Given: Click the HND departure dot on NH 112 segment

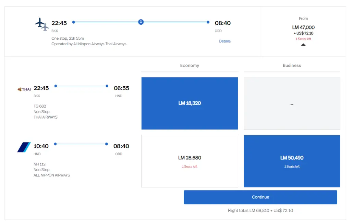Looking at the screenshot, I should coord(56,144).
